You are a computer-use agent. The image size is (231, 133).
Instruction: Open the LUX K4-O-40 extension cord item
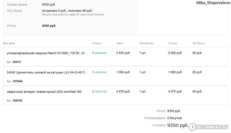[x=47, y=72]
